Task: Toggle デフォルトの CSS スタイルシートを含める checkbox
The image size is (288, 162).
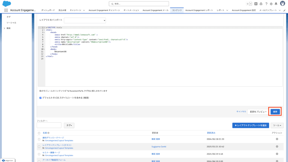Action: coord(40,98)
